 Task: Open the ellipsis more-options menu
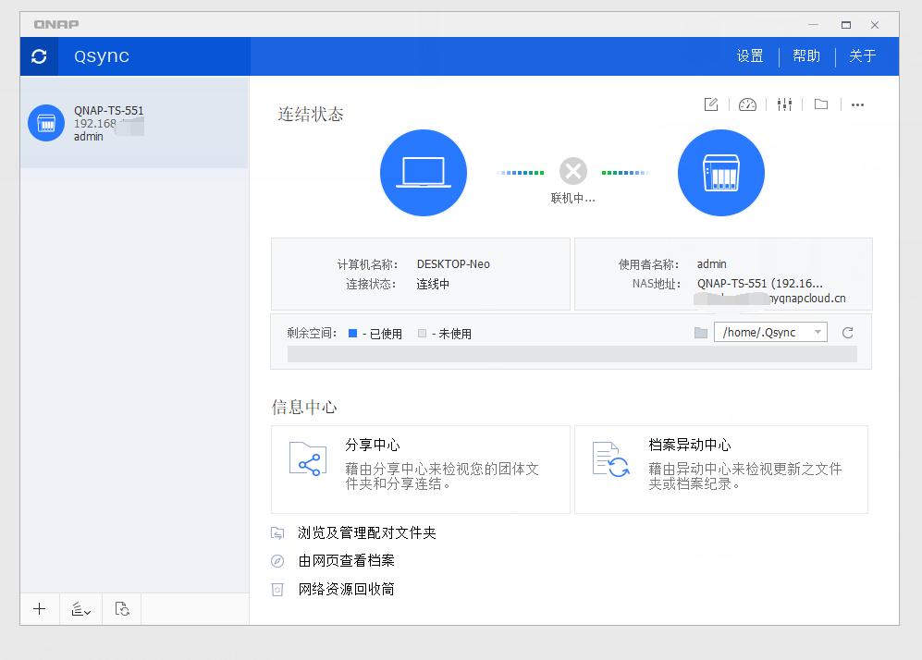click(x=857, y=104)
